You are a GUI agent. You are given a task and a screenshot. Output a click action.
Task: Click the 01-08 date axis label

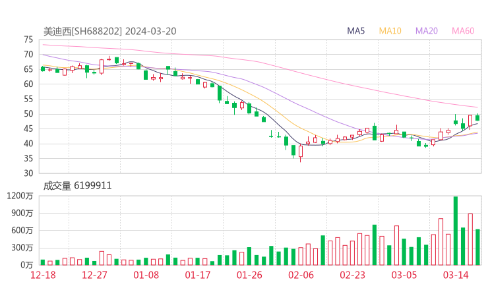(146, 275)
